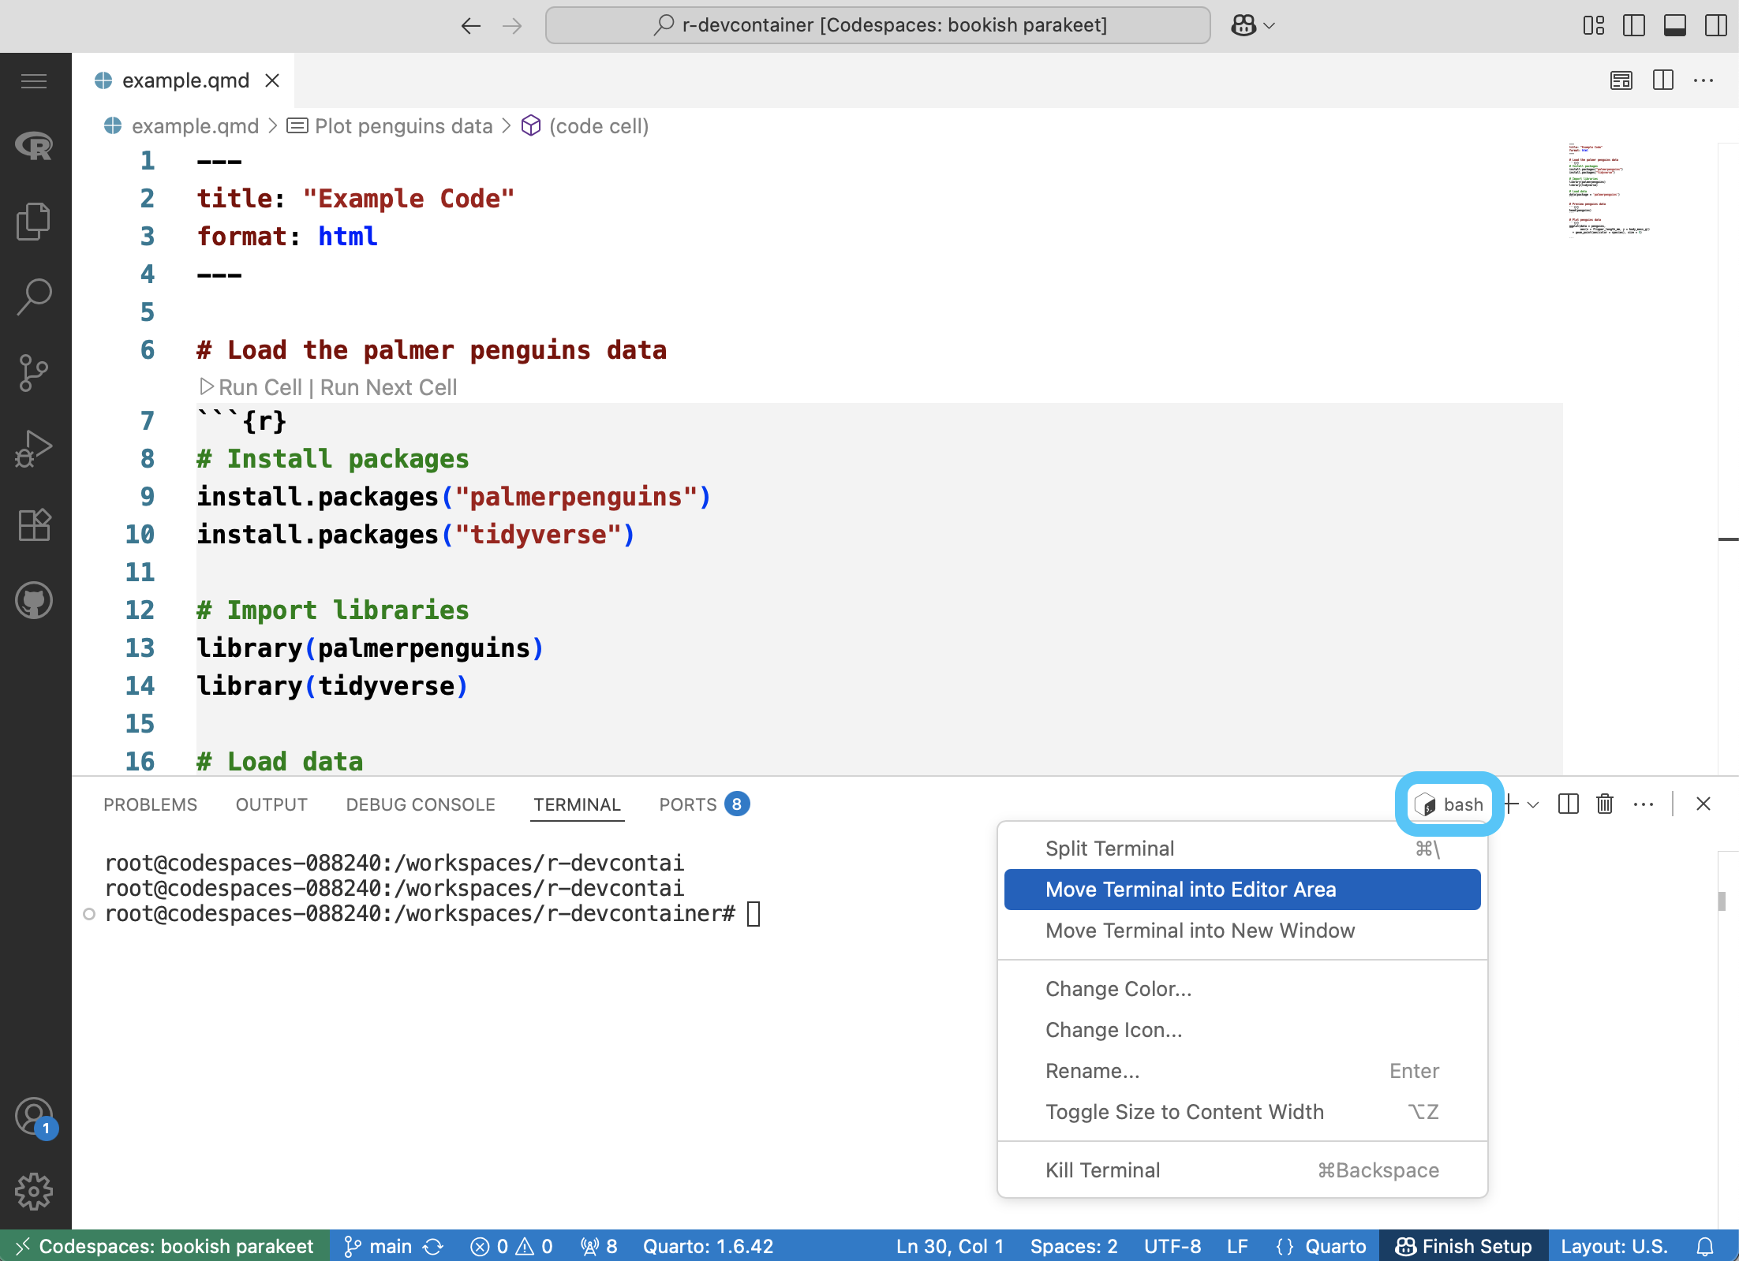Go back with the navigation arrow

click(x=471, y=25)
